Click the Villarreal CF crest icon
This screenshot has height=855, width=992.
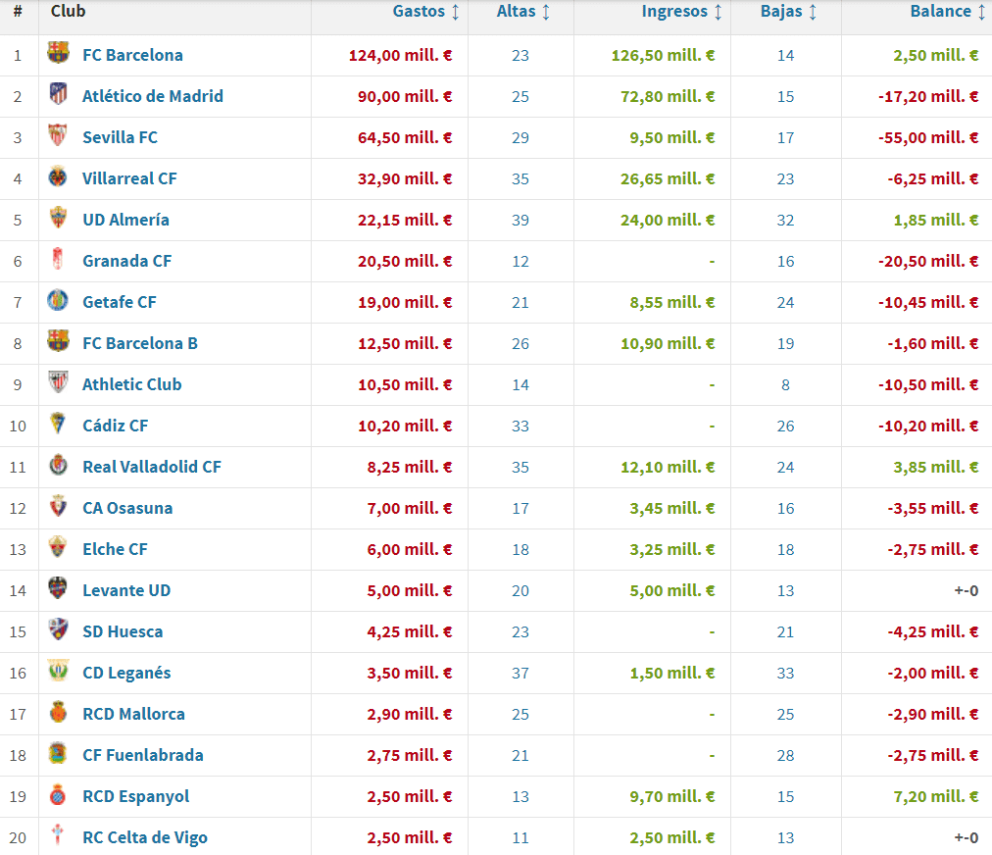coord(59,177)
